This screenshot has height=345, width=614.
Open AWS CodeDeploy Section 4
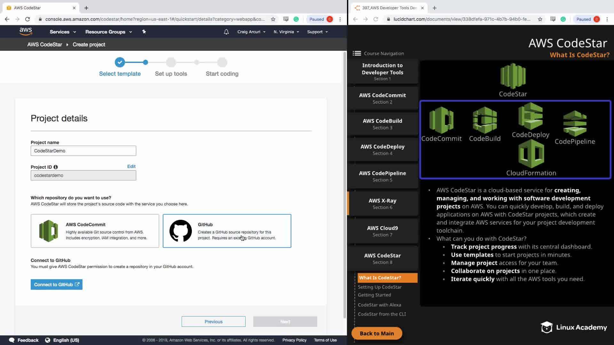pyautogui.click(x=382, y=149)
